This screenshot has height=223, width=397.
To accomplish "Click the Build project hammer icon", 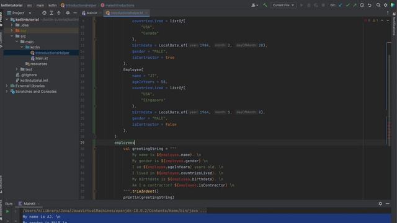I will (x=265, y=5).
